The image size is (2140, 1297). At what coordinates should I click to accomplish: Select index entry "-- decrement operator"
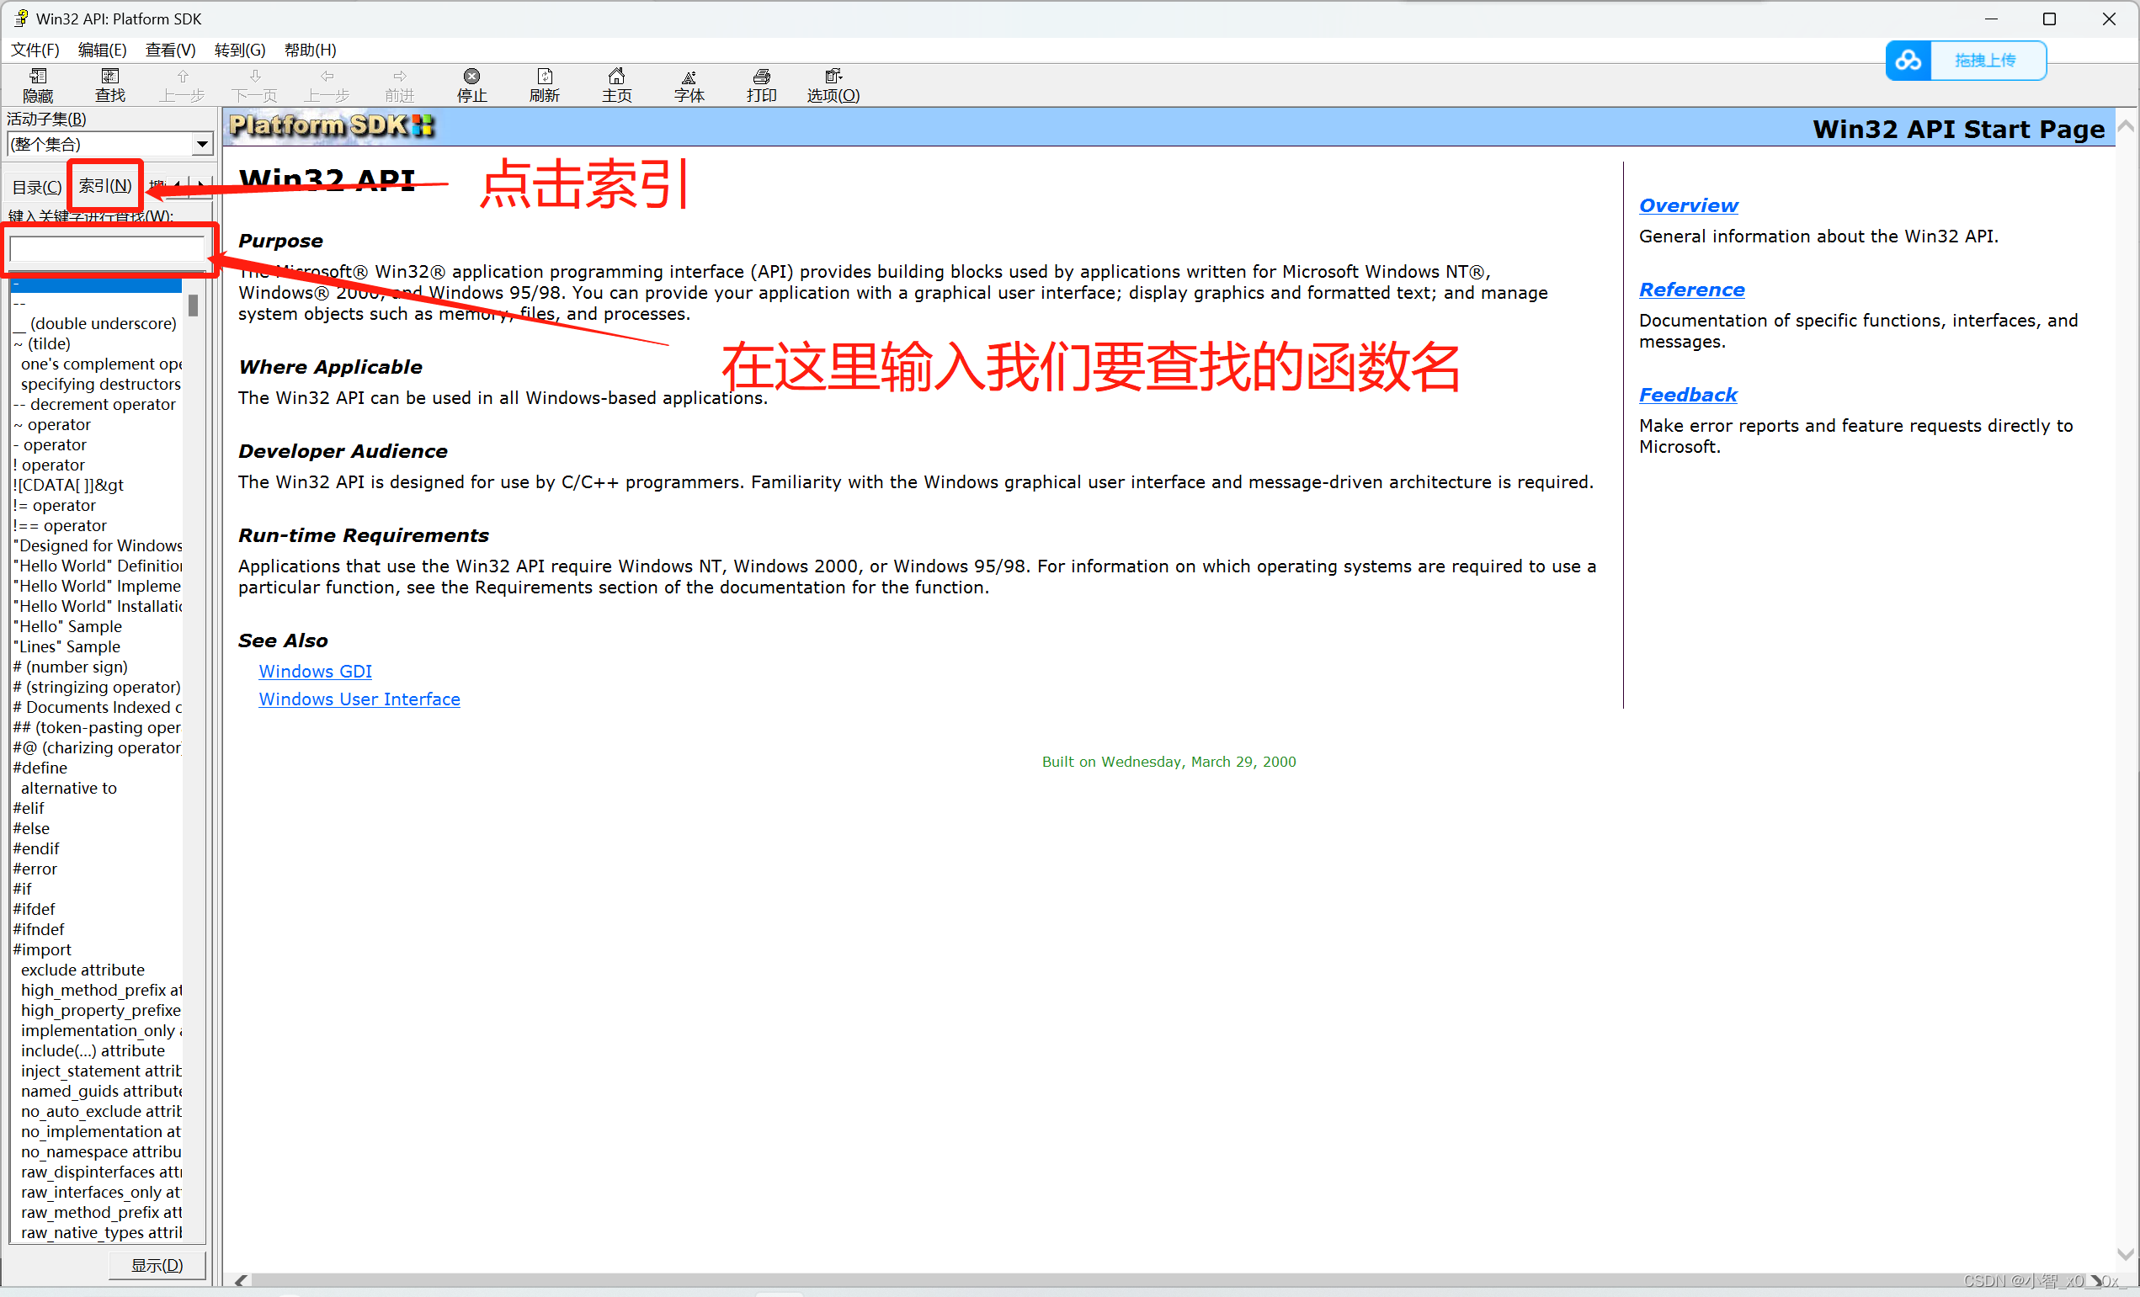click(x=93, y=404)
